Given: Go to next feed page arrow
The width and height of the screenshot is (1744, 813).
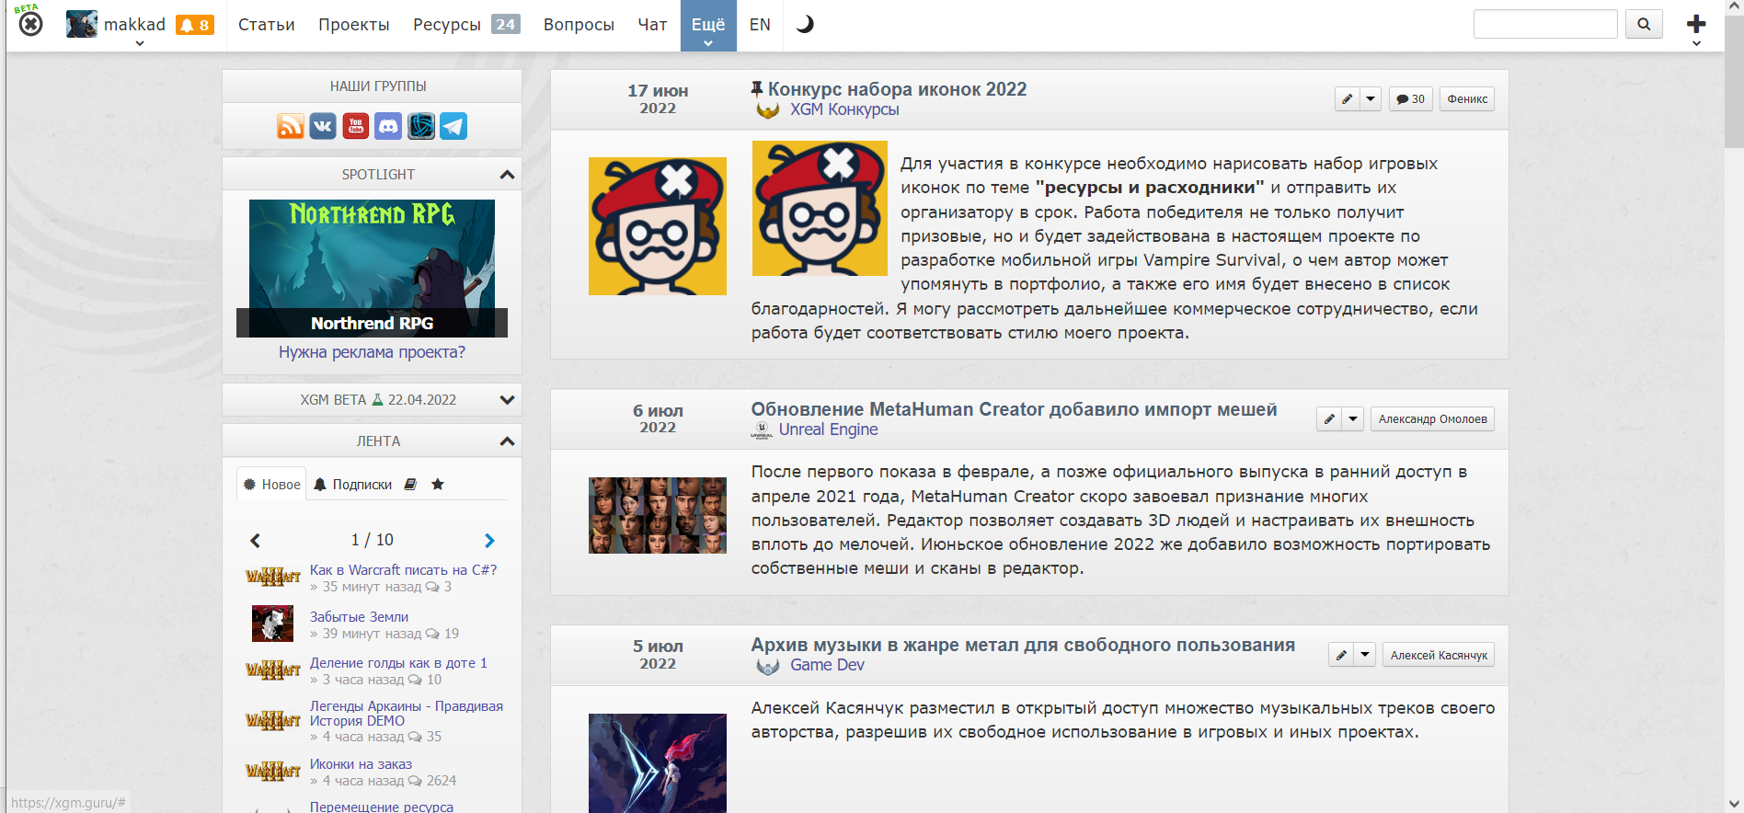Looking at the screenshot, I should (489, 541).
